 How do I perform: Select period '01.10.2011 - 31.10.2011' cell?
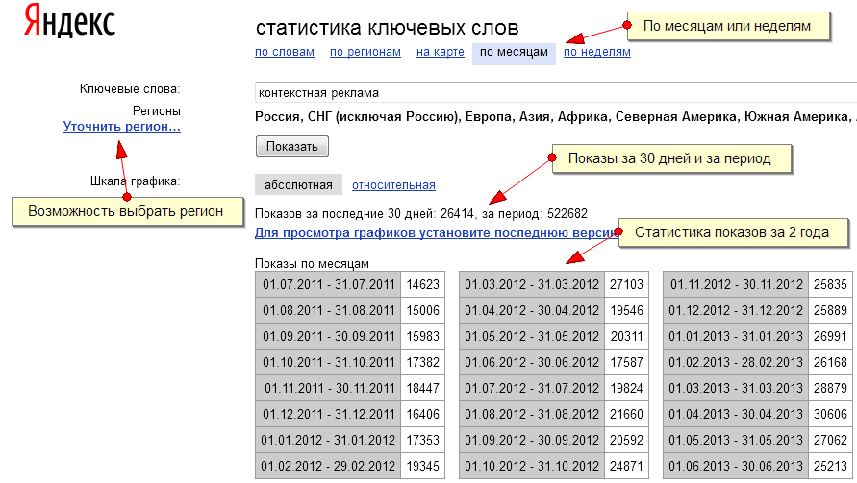tap(329, 362)
